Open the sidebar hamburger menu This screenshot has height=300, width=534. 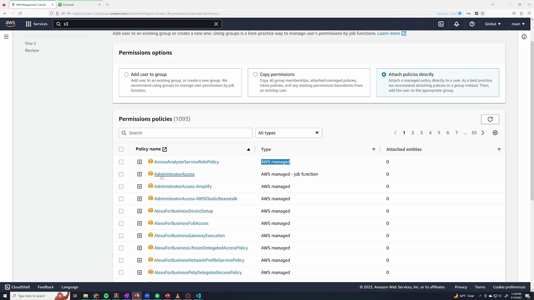[6, 36]
